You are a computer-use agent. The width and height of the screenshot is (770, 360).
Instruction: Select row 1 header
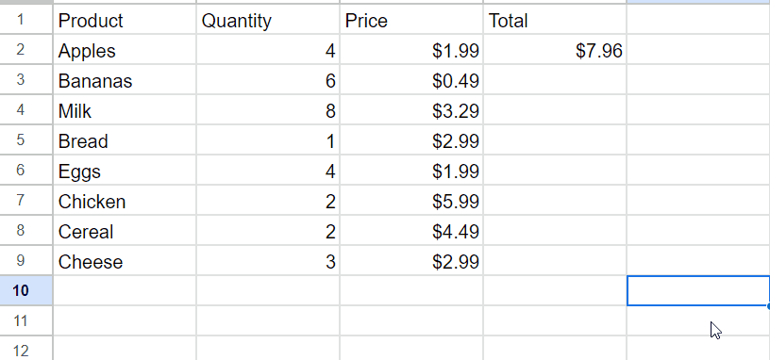click(x=26, y=20)
